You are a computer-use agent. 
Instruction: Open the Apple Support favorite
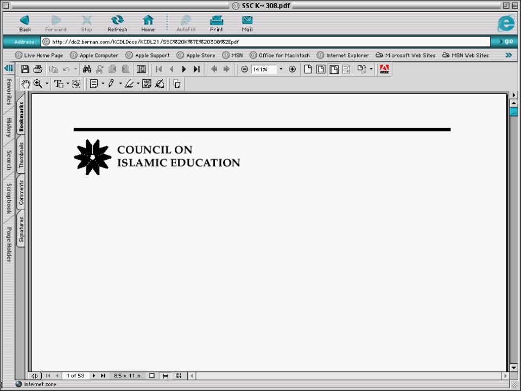pyautogui.click(x=148, y=55)
